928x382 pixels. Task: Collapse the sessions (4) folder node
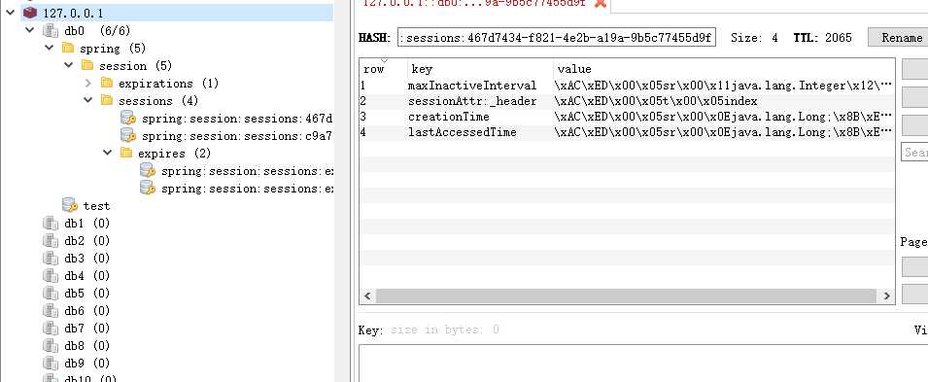click(x=88, y=100)
